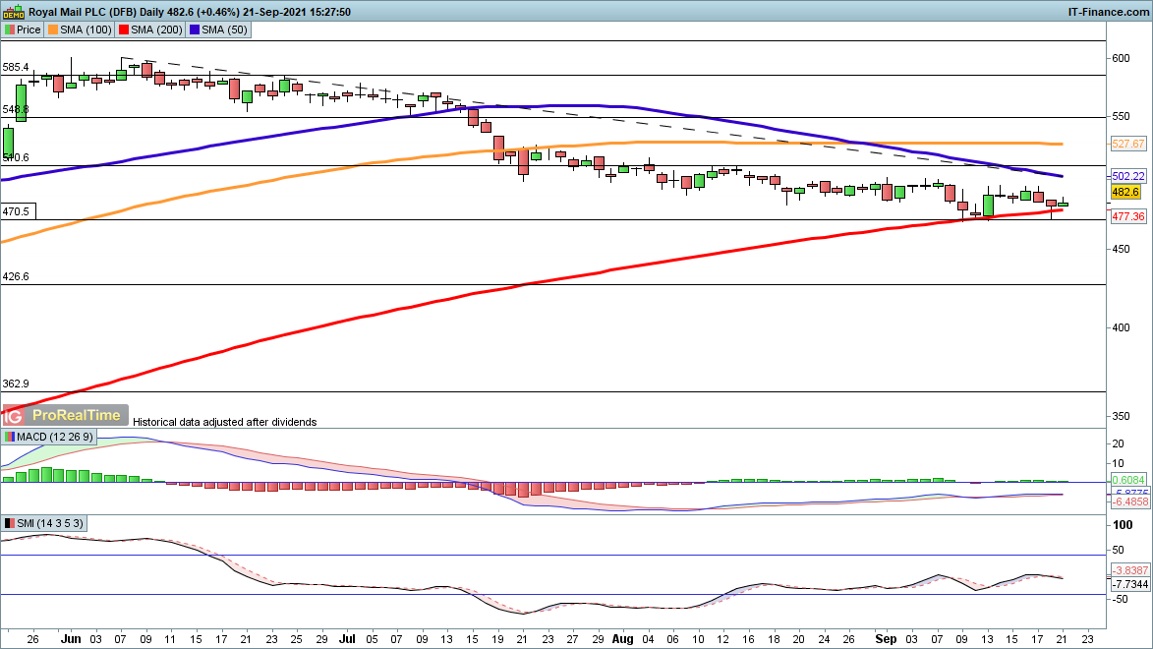The width and height of the screenshot is (1153, 649).
Task: Click the SMI value tag -7.7344
Action: click(1130, 584)
